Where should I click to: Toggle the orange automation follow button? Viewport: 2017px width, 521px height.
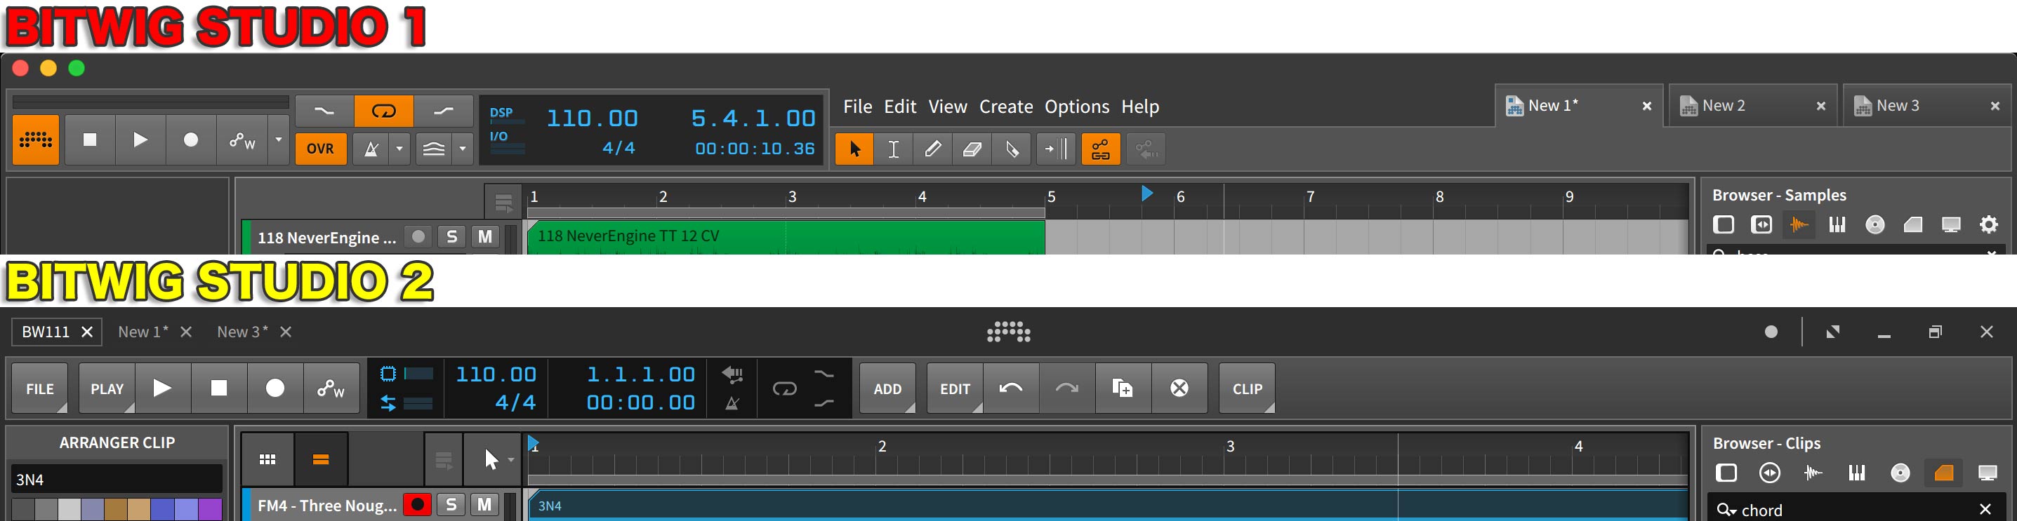(x=1100, y=149)
